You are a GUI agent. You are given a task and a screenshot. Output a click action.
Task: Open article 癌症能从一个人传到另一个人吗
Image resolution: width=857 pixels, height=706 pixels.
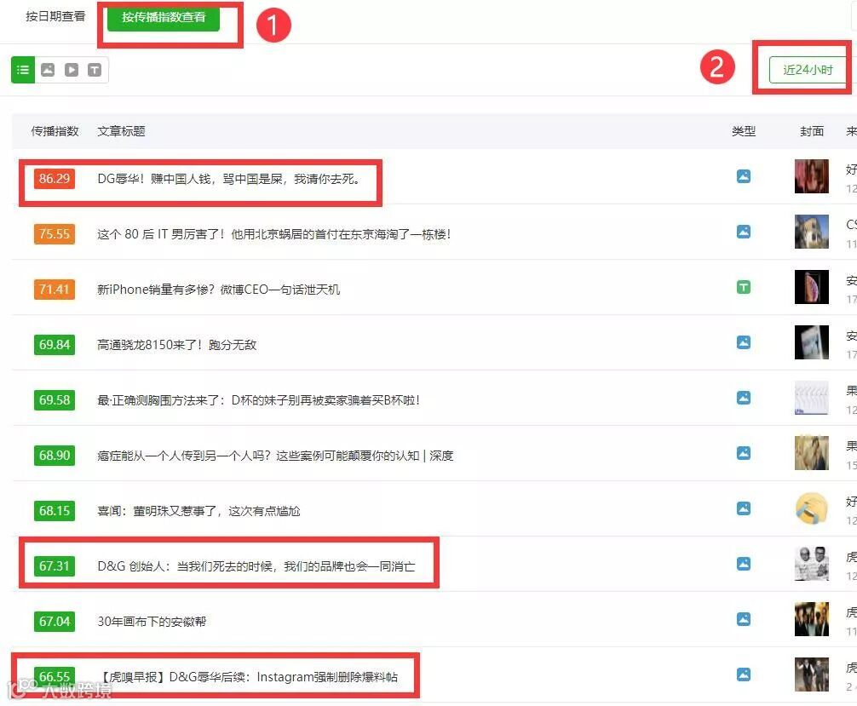275,456
